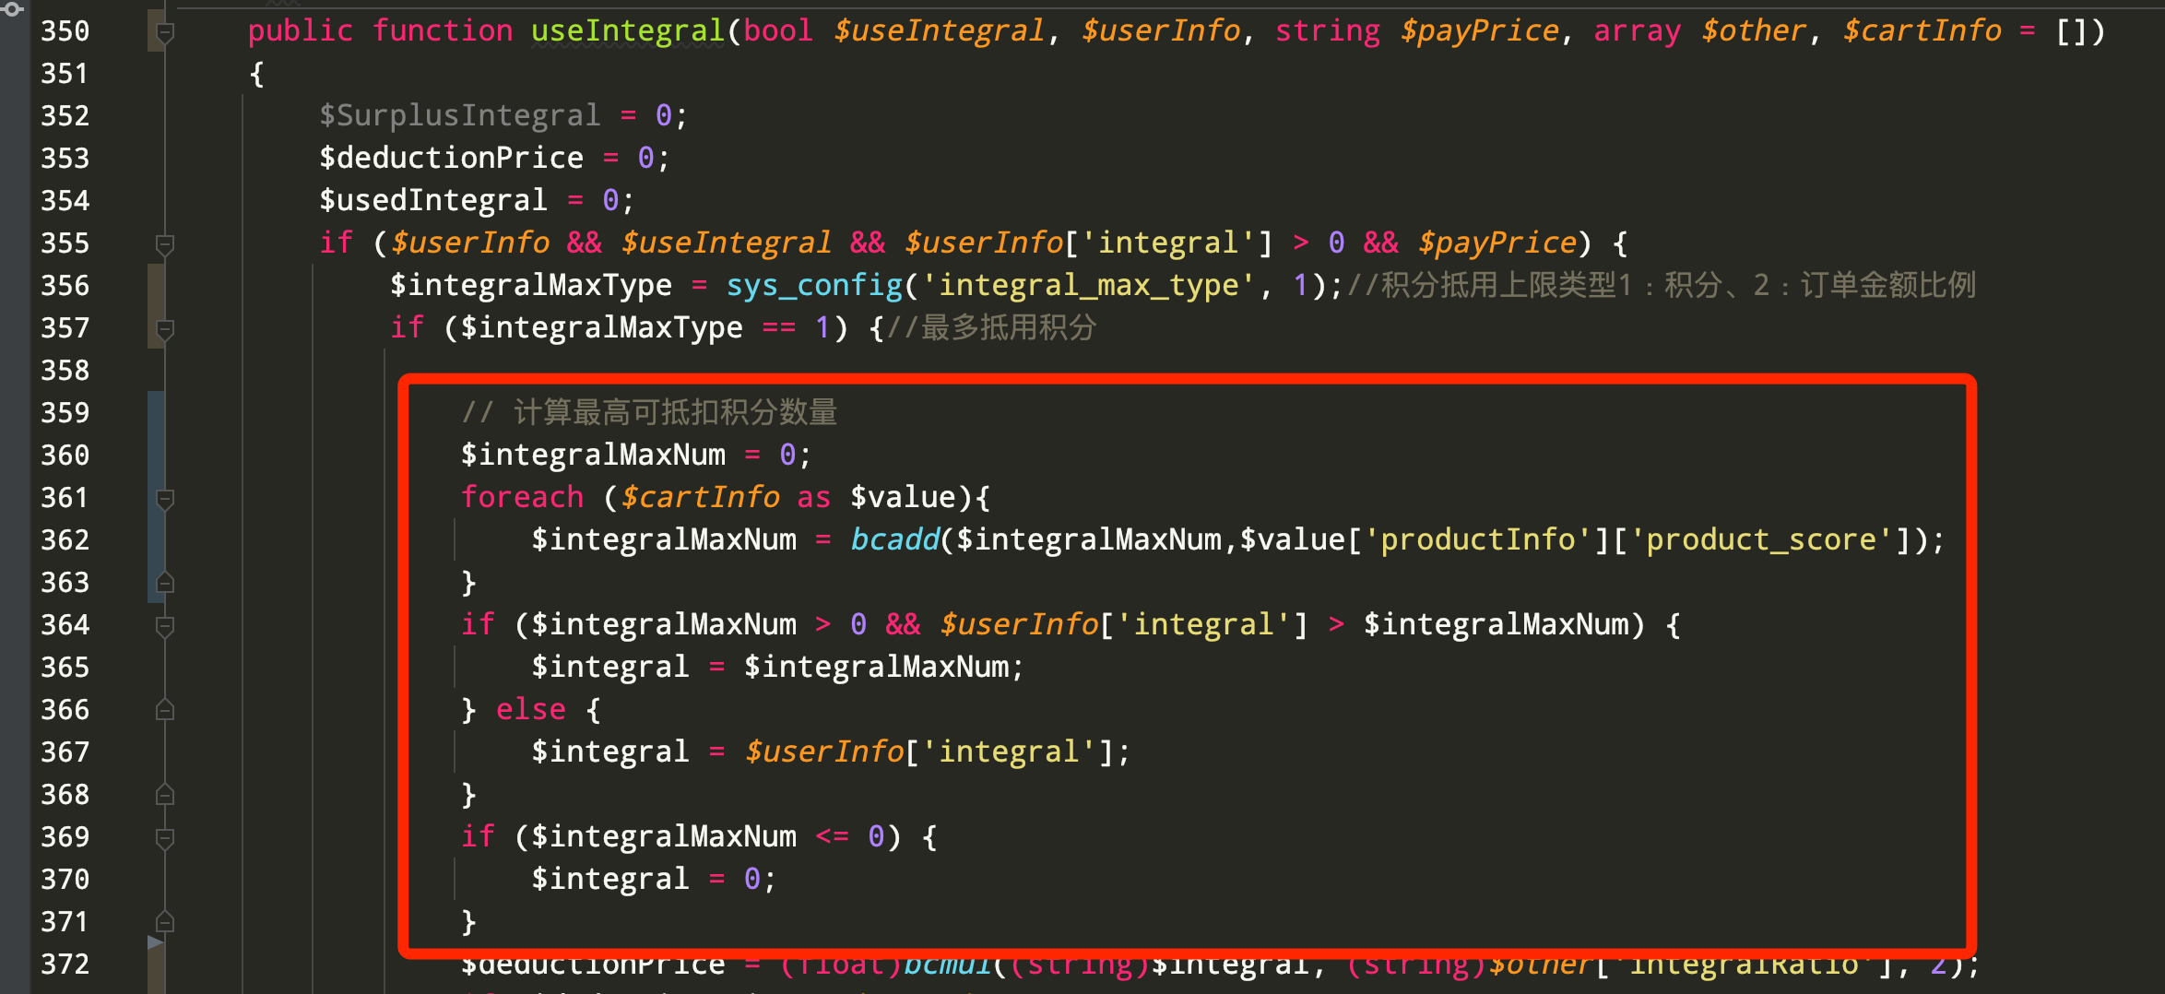The image size is (2165, 994).
Task: Click fold end marker at line 371
Action: click(165, 922)
